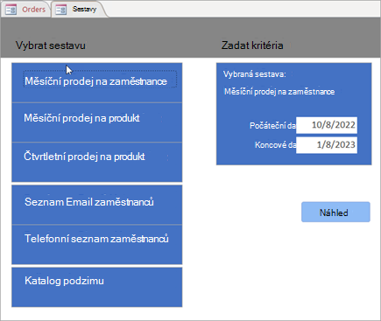This screenshot has width=381, height=321.
Task: Select Měsíční prodej na produkt report
Action: [x=96, y=122]
